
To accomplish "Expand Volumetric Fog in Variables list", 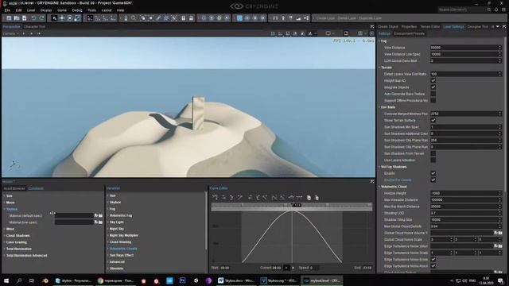I will [x=108, y=215].
